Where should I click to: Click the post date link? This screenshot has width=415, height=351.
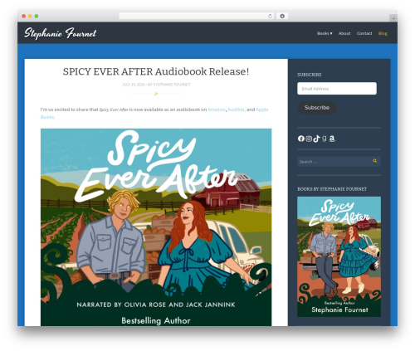[134, 85]
